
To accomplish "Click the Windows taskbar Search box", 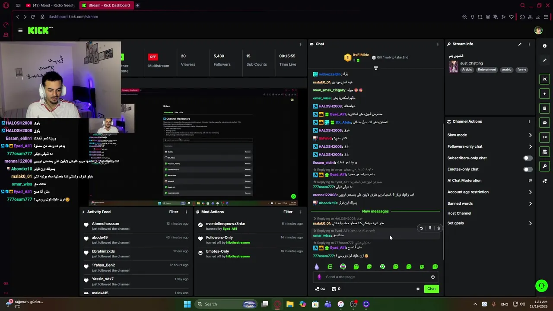I will pos(226,304).
